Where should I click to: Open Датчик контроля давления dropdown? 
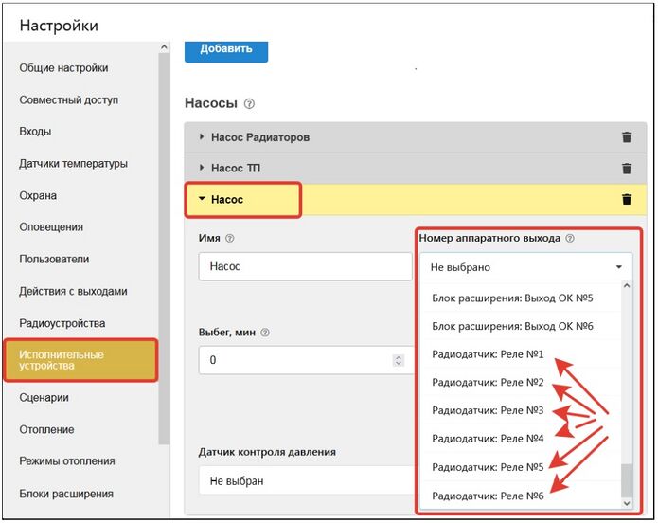point(303,480)
